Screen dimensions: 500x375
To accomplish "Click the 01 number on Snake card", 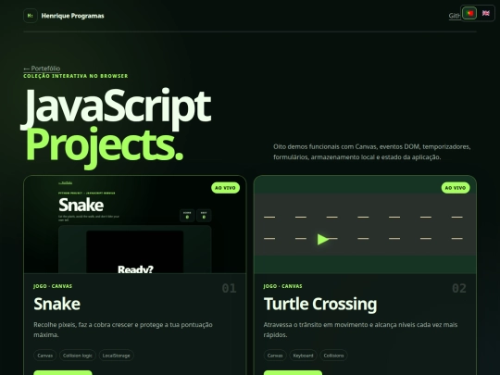I will 229,288.
